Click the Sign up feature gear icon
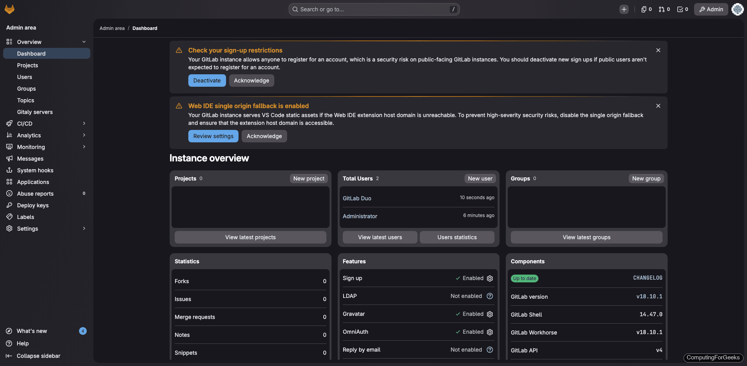The height and width of the screenshot is (366, 747). tap(489, 278)
